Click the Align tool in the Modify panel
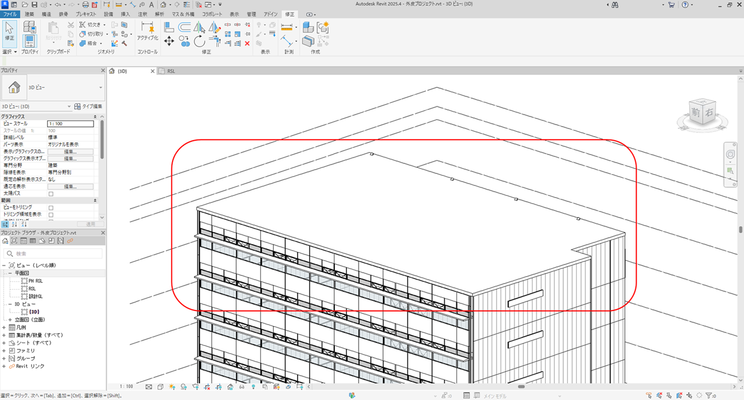 [x=169, y=27]
